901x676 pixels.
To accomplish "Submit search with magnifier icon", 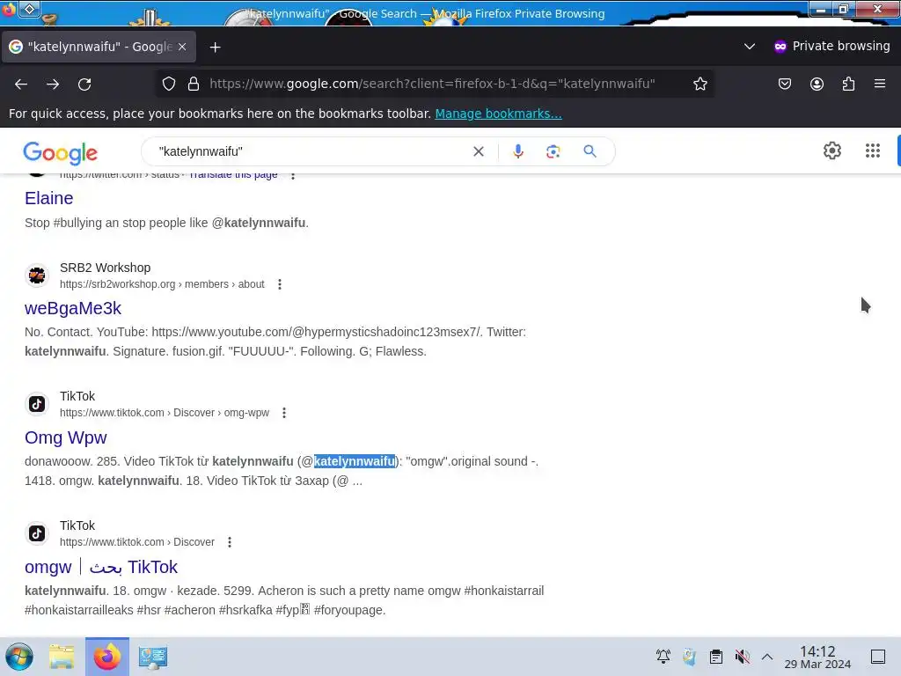I will pos(590,151).
